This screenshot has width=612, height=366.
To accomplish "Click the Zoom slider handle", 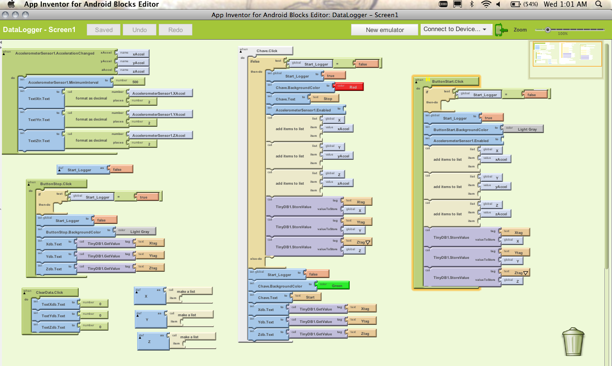I will (x=547, y=30).
